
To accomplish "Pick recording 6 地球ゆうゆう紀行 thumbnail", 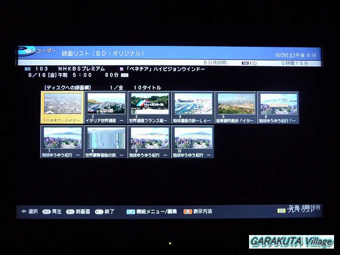I will click(x=278, y=105).
